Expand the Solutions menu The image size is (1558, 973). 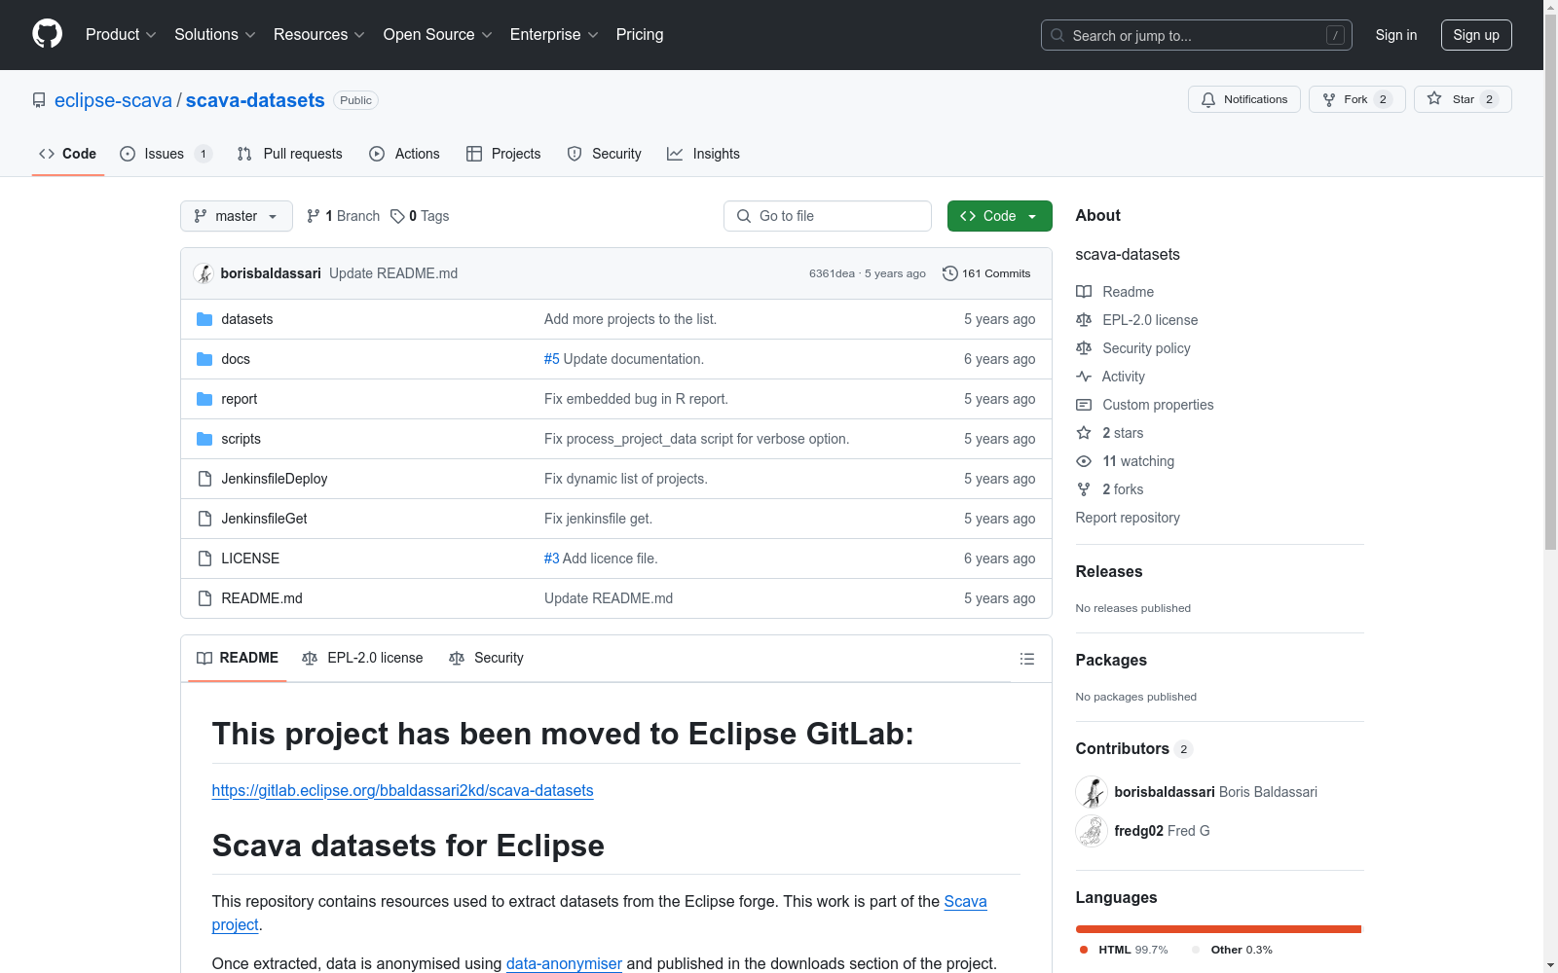tap(215, 35)
